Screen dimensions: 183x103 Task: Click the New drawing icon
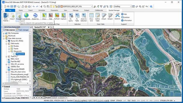point(5,6)
